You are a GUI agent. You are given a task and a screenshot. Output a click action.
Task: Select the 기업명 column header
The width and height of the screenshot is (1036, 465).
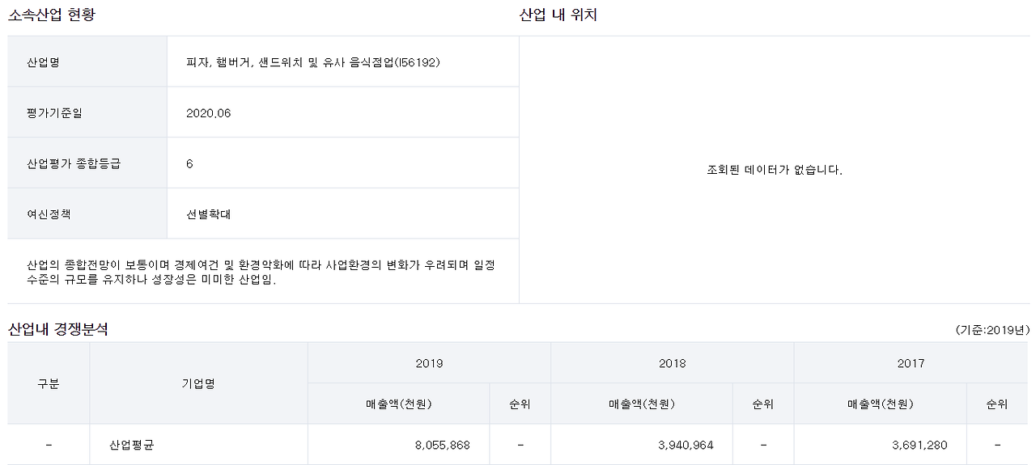pyautogui.click(x=198, y=383)
